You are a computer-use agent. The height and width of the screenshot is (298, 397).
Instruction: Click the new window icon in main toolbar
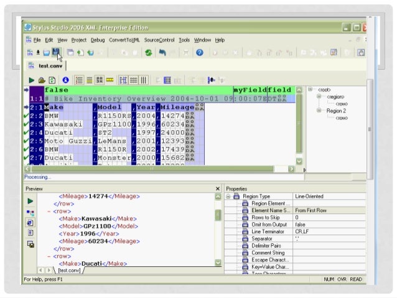70,52
